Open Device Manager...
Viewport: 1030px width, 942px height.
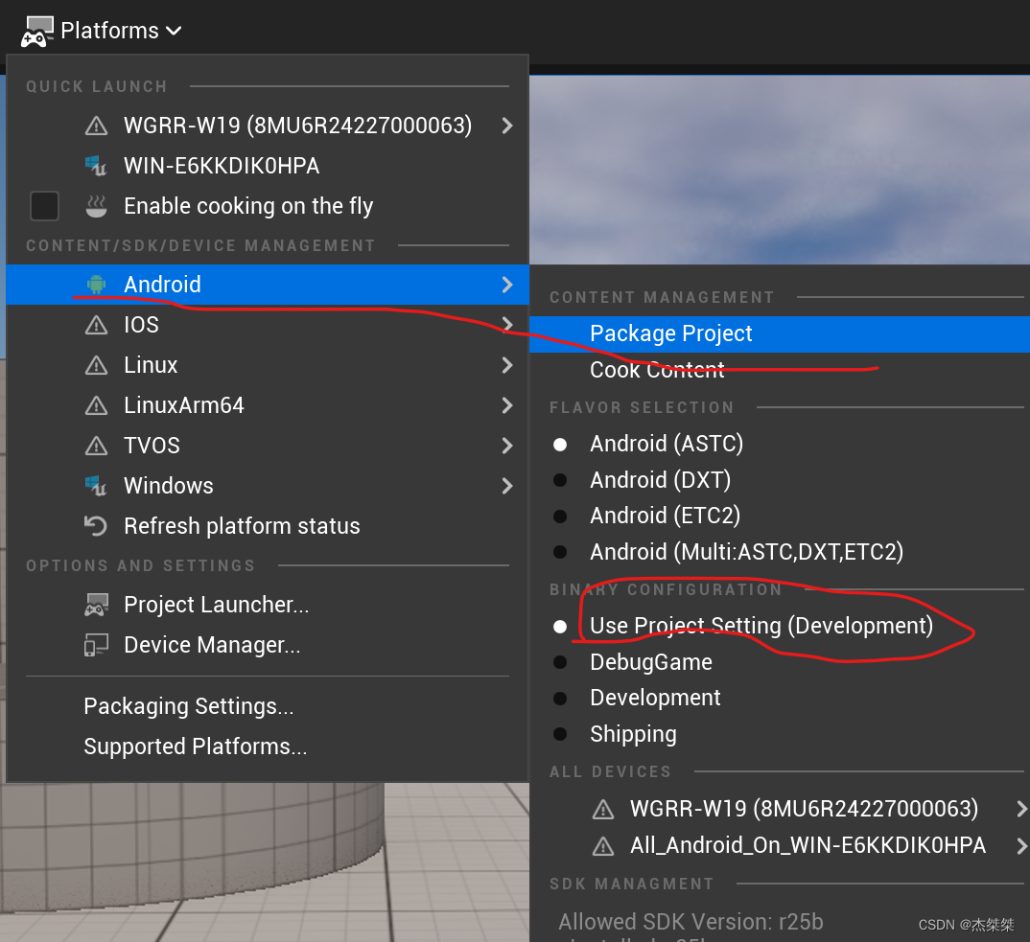point(268,645)
